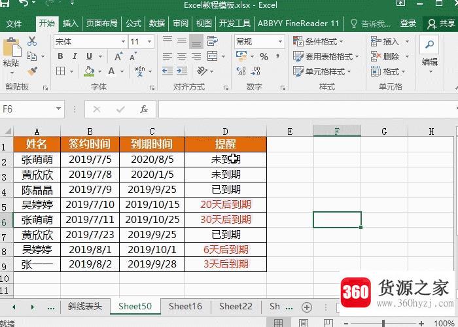Switch to sheet tab Sheet16

coord(185,306)
